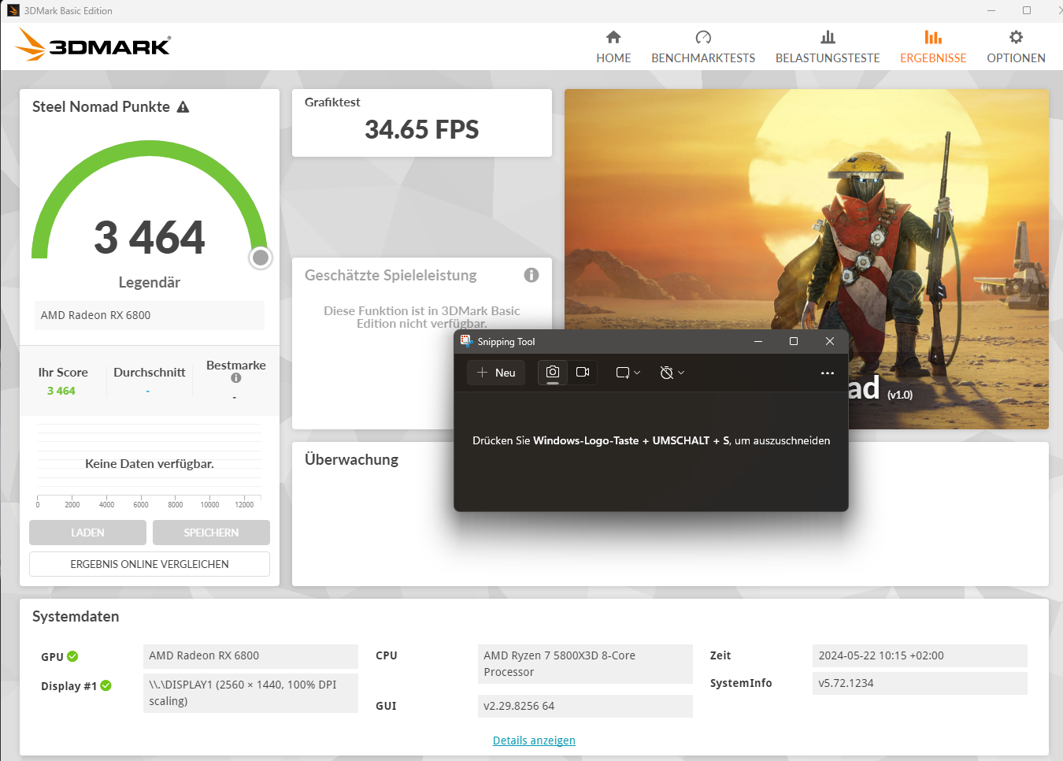Click the Ihr Score value 3 464

click(61, 391)
